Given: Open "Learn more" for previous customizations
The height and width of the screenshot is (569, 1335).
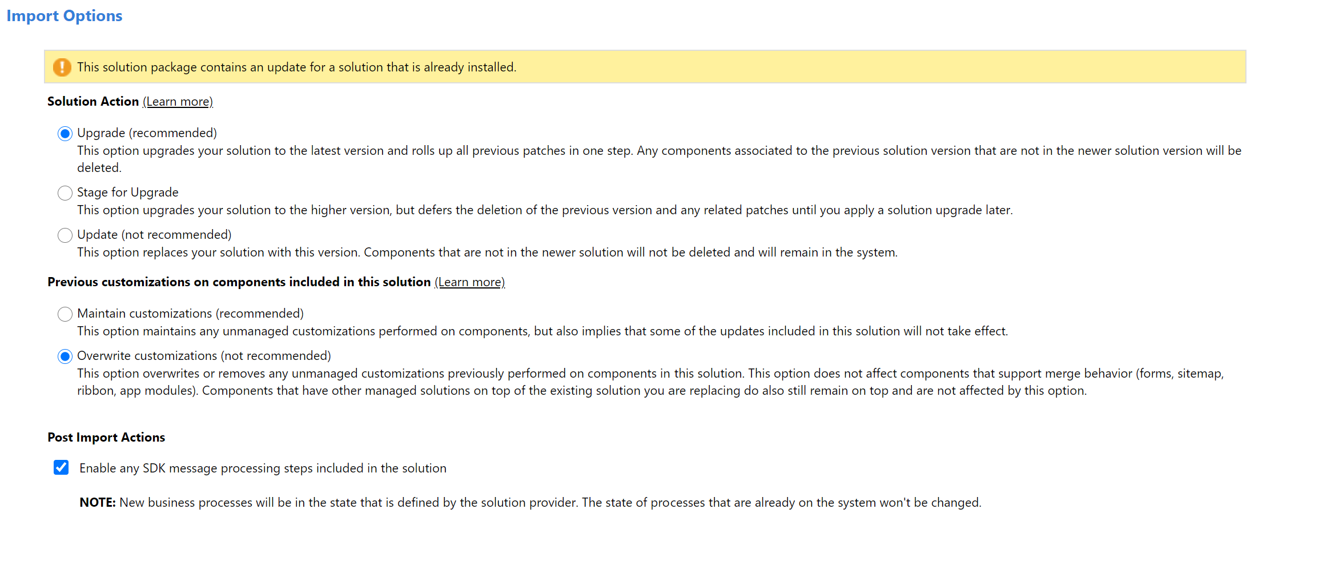Looking at the screenshot, I should [470, 282].
